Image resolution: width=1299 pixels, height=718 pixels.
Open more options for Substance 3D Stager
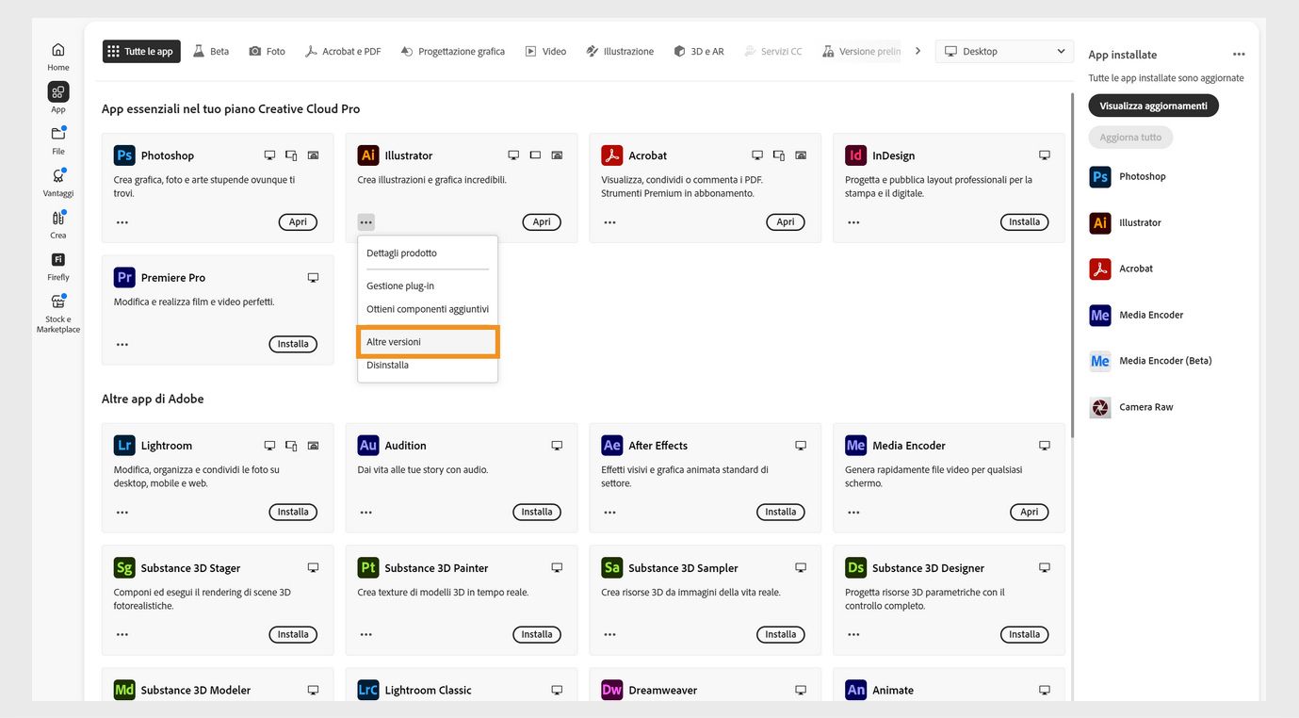pos(122,635)
